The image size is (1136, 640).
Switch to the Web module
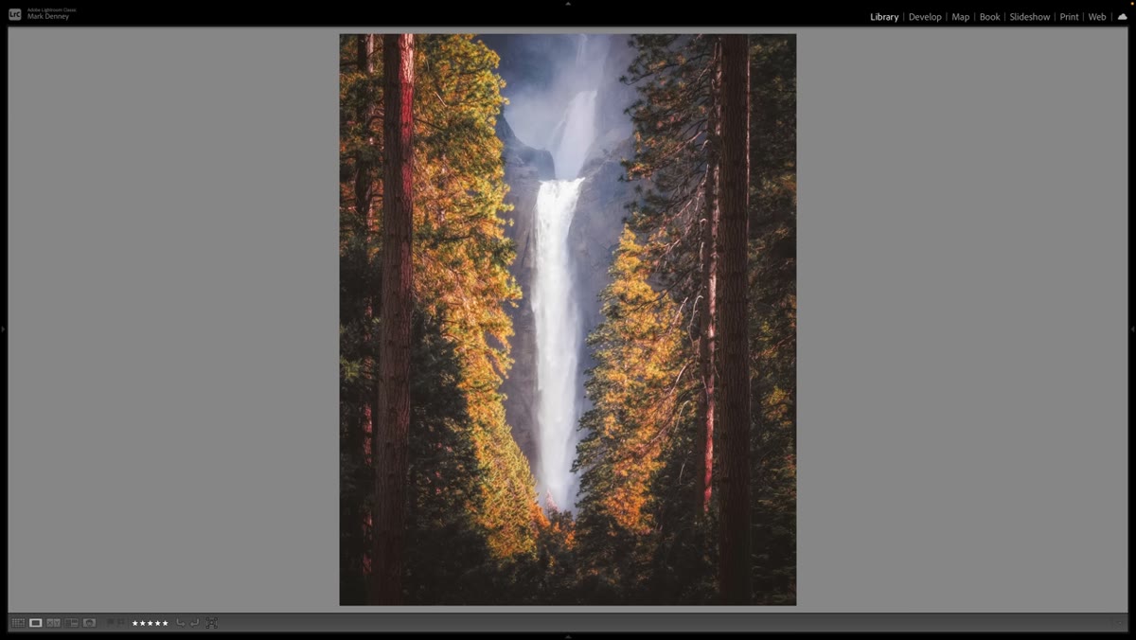[1096, 17]
